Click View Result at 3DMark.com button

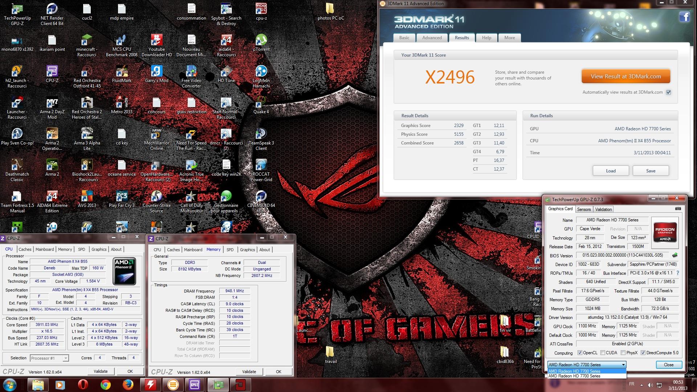point(625,77)
